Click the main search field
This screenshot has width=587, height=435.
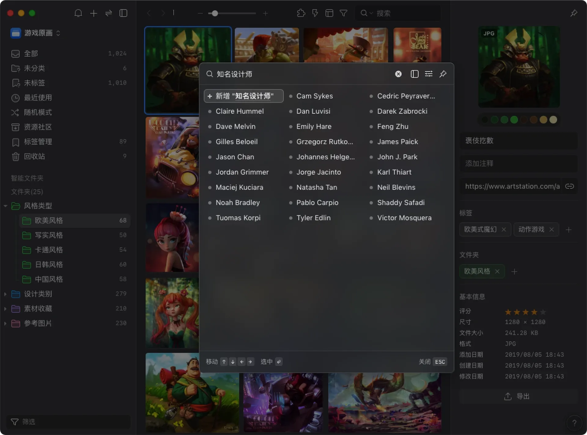click(398, 13)
